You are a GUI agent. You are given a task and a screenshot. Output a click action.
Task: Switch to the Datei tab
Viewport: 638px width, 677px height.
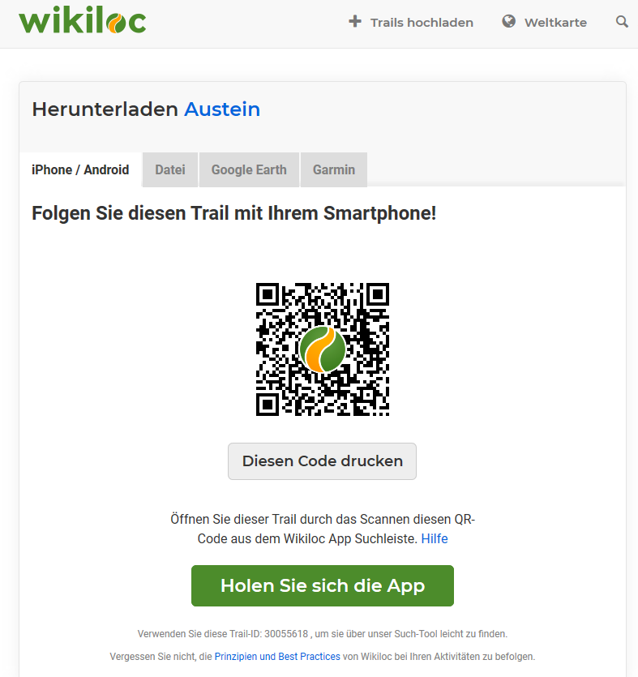tap(170, 169)
